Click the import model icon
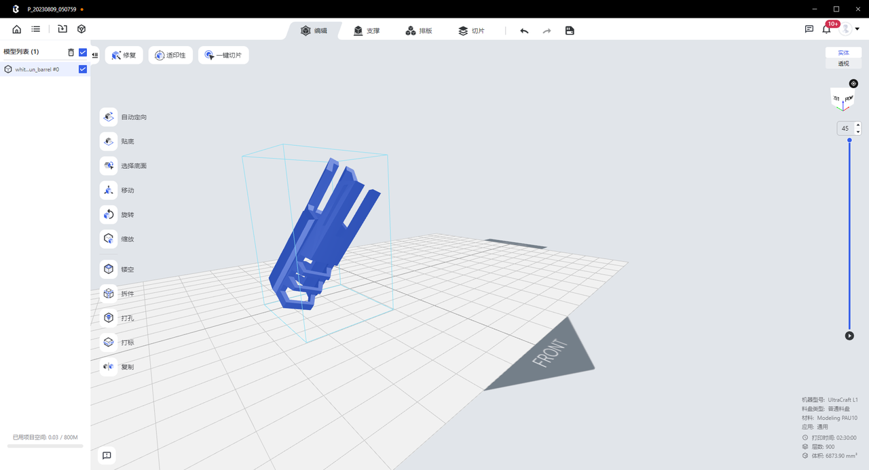 (x=62, y=29)
